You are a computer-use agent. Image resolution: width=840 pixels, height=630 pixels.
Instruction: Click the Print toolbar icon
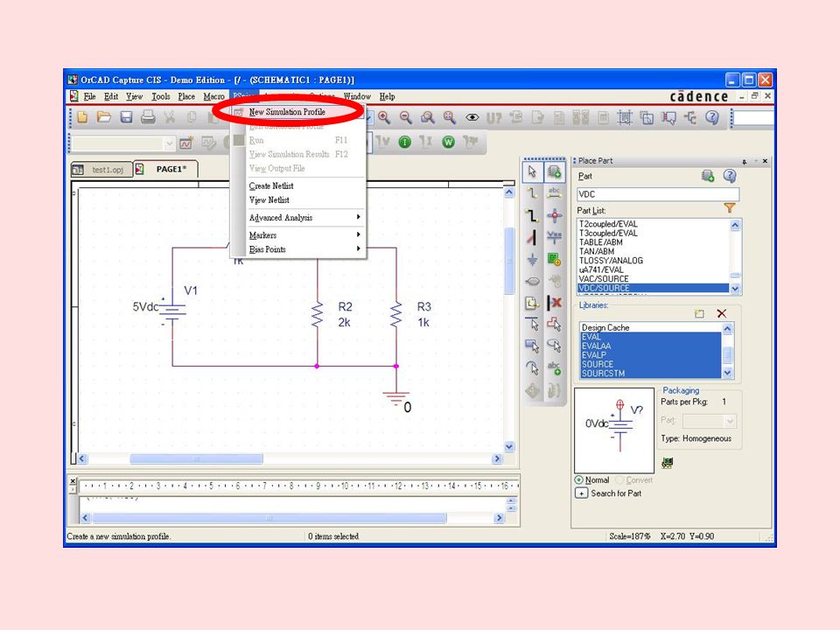click(148, 116)
